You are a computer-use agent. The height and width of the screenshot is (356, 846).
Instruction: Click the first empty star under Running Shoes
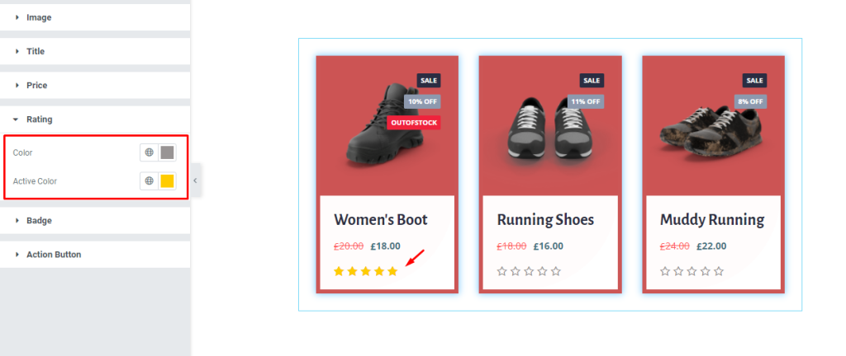[501, 271]
